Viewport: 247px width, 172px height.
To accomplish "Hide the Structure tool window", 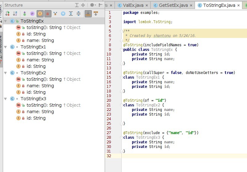I will tap(100, 5).
